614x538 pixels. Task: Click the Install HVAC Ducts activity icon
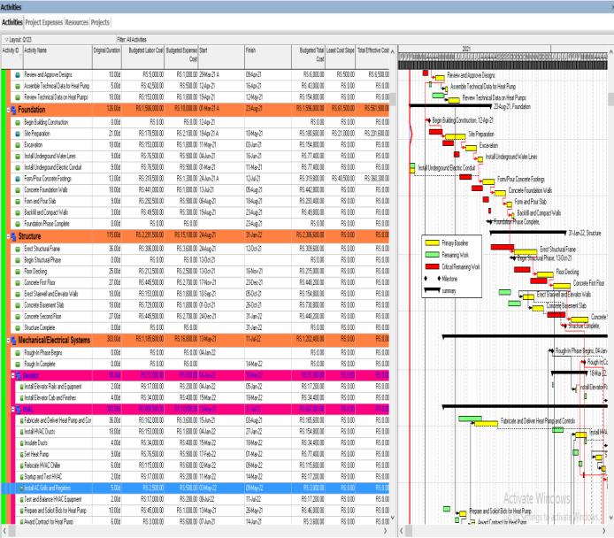22,432
